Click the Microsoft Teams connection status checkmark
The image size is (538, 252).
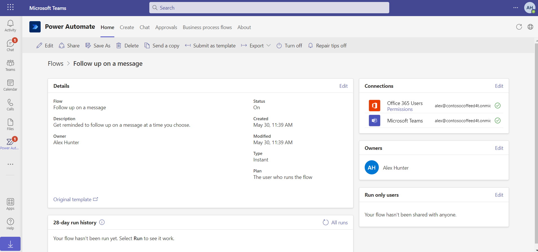click(x=498, y=120)
